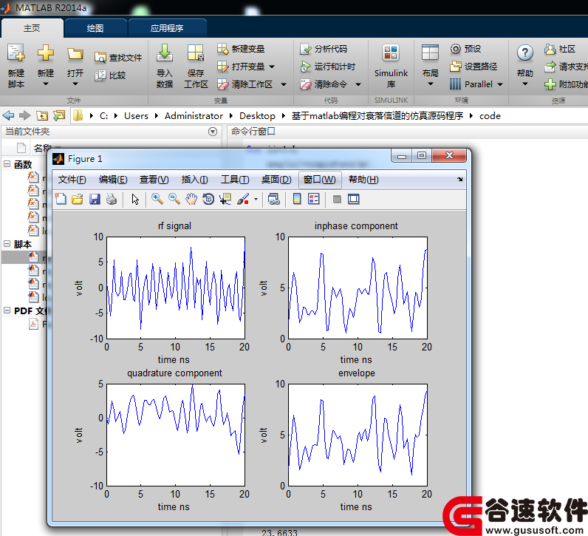Switch to the Home (主页) tab

pos(32,28)
